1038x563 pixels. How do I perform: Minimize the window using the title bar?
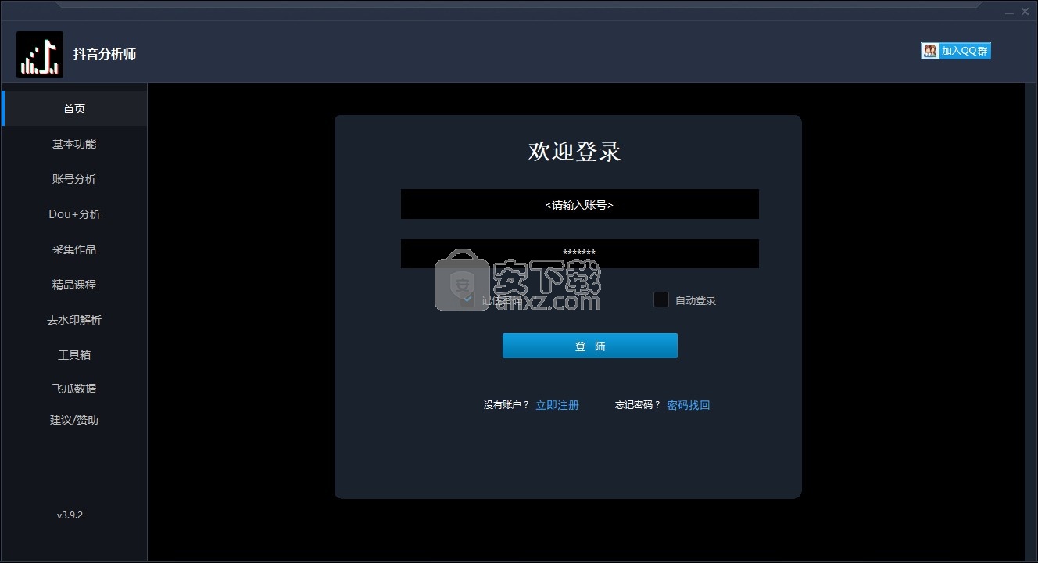(x=1009, y=11)
